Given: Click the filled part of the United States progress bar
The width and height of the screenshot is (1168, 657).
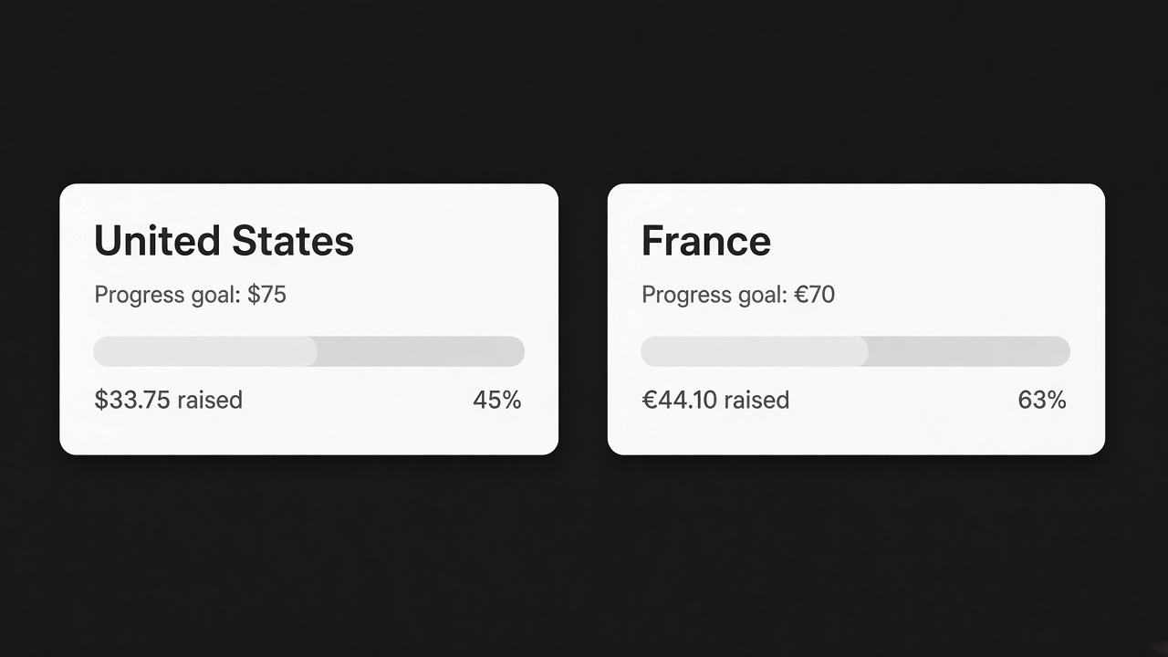Looking at the screenshot, I should [205, 351].
